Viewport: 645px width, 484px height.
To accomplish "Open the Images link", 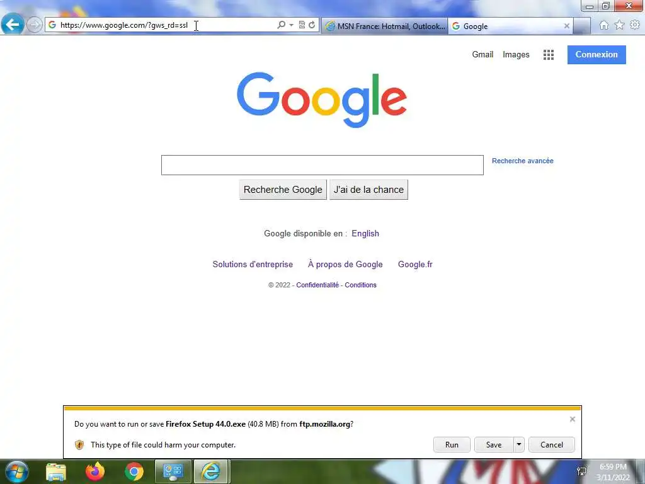I will click(516, 54).
